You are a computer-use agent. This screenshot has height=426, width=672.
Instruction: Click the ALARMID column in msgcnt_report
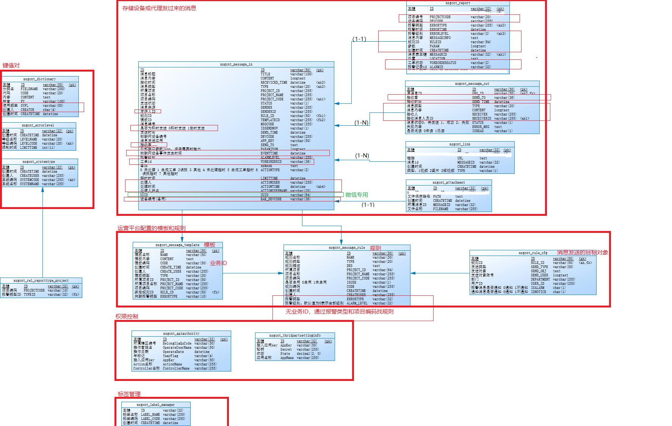[x=436, y=67]
